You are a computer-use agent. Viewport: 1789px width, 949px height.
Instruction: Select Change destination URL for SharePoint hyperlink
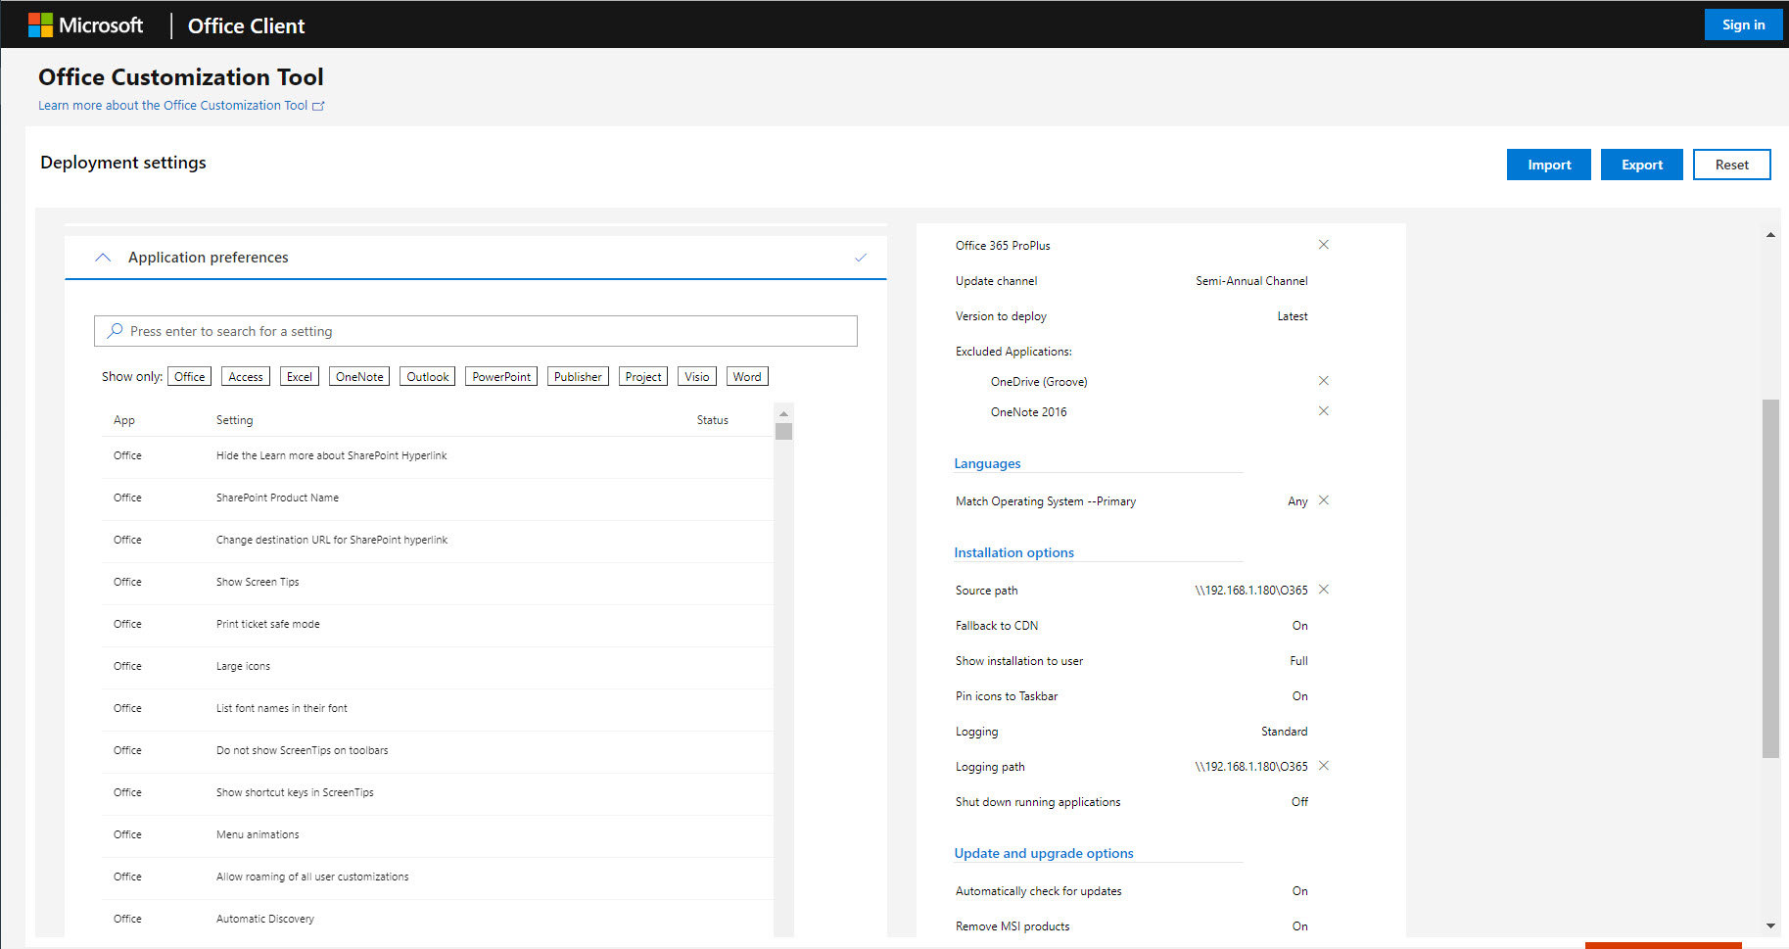point(437,541)
